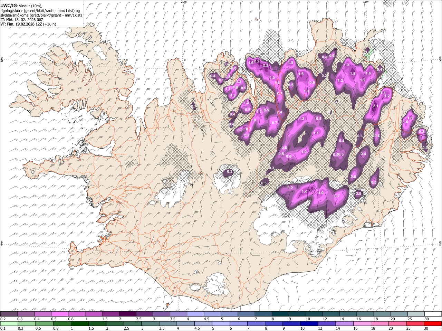The height and width of the screenshot is (331, 442).
Task: Click the '1.8' snowfall value in the northeast
Action: coord(353,73)
